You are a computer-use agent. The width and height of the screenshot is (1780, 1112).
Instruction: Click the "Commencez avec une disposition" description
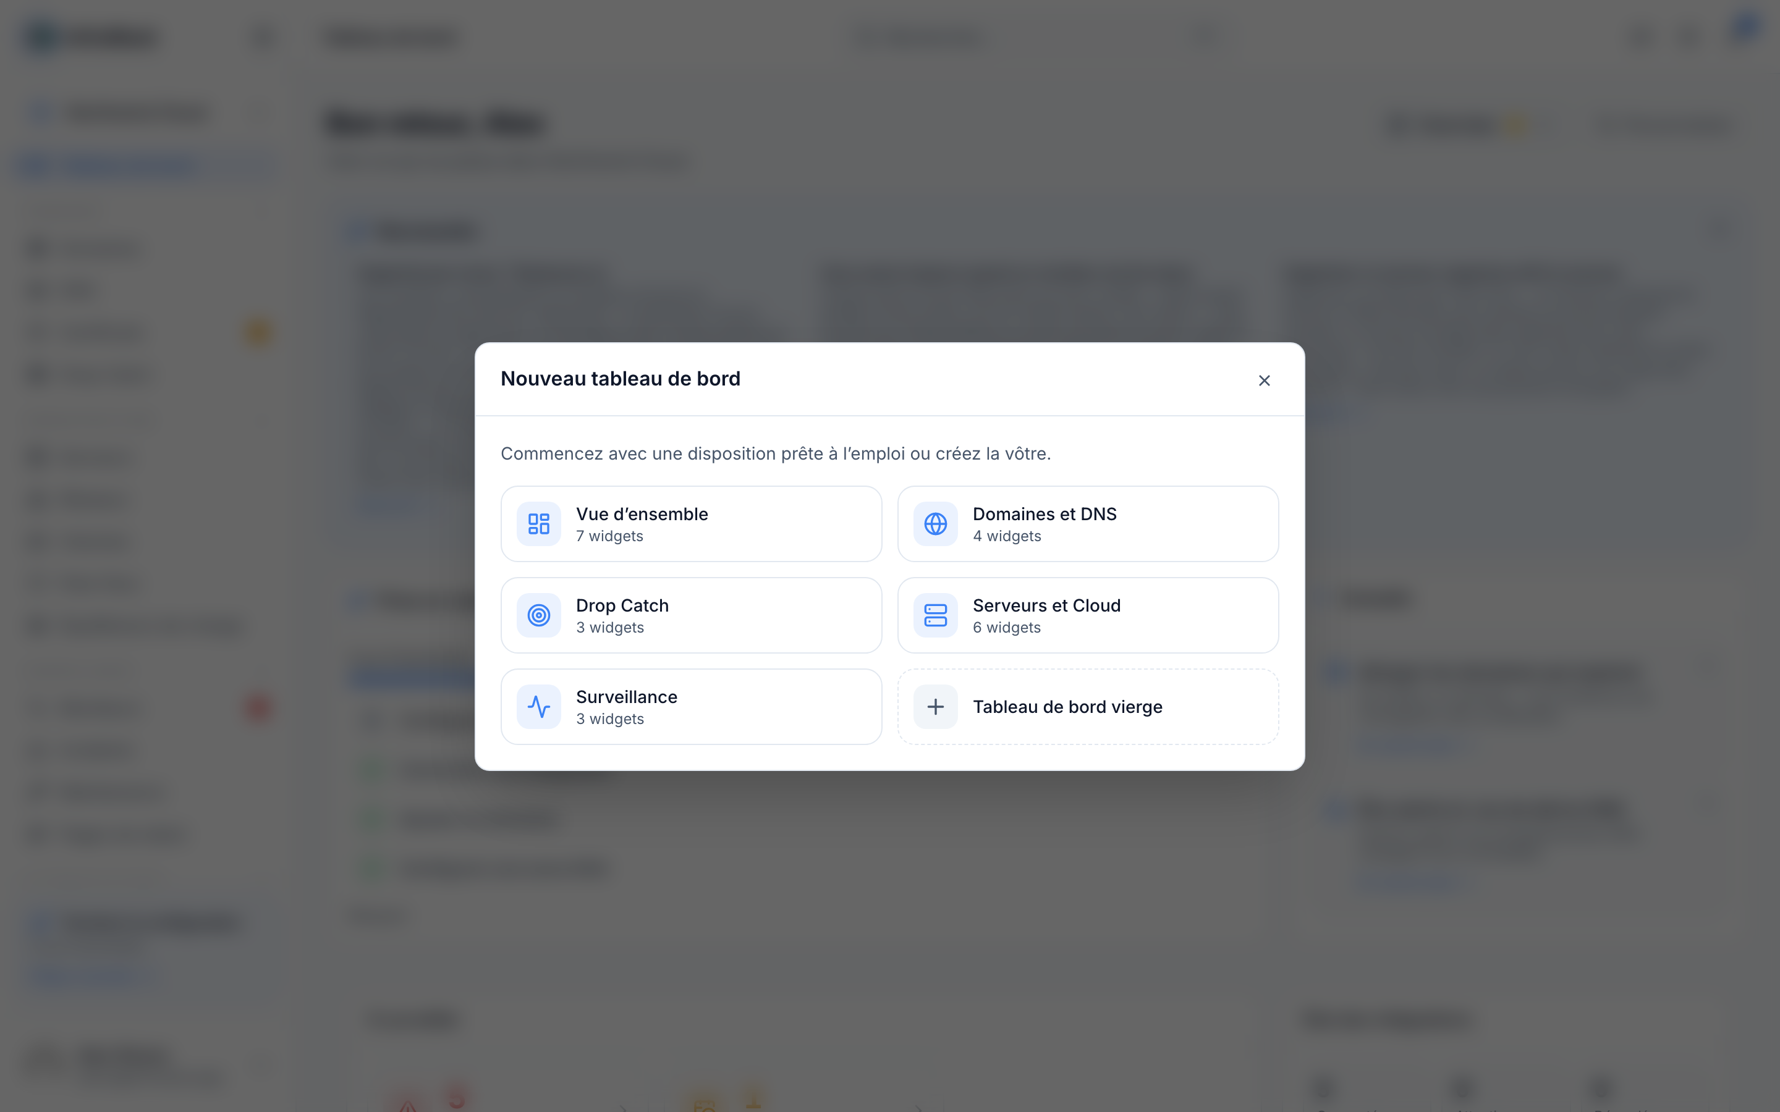click(x=775, y=454)
